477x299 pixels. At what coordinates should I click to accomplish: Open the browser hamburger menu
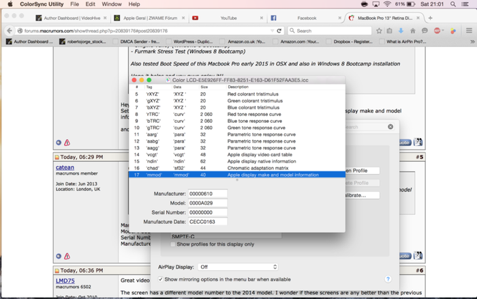[469, 31]
